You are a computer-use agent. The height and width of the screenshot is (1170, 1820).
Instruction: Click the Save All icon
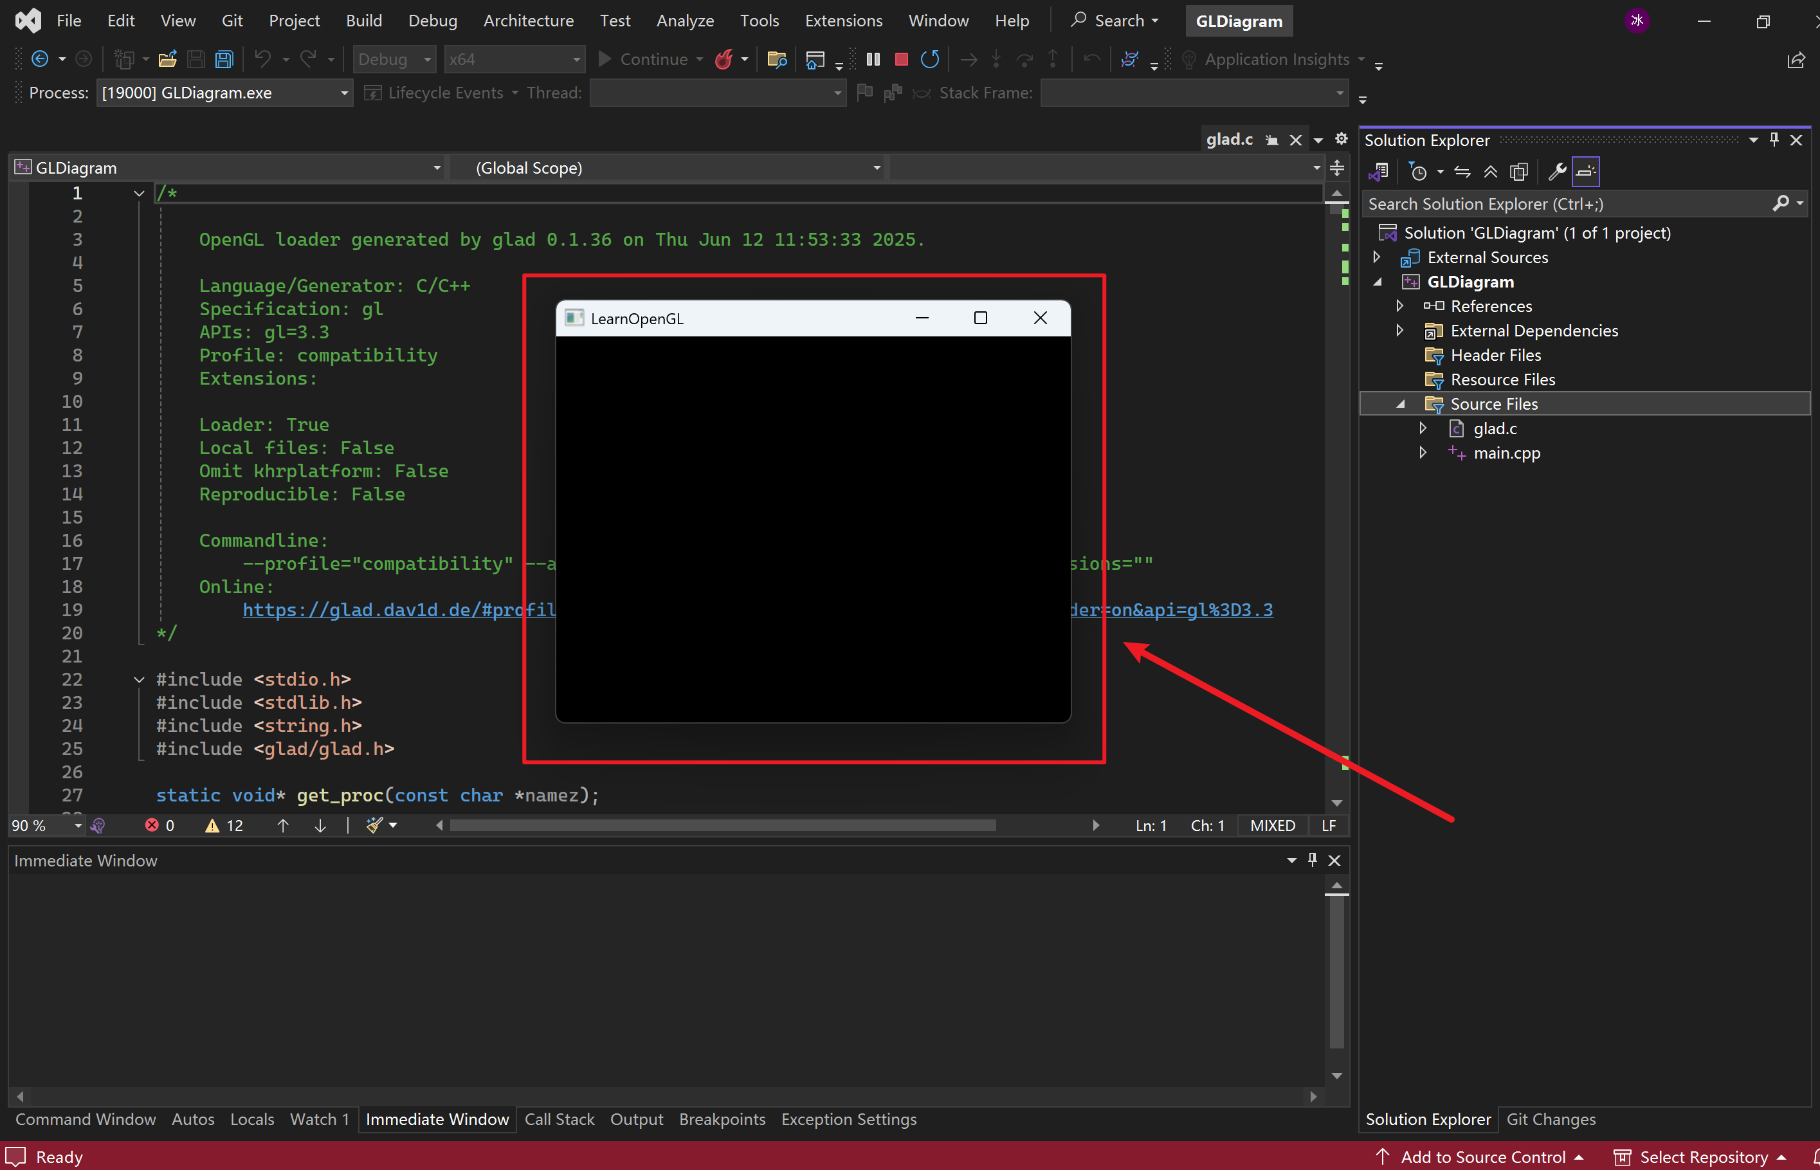[x=223, y=59]
